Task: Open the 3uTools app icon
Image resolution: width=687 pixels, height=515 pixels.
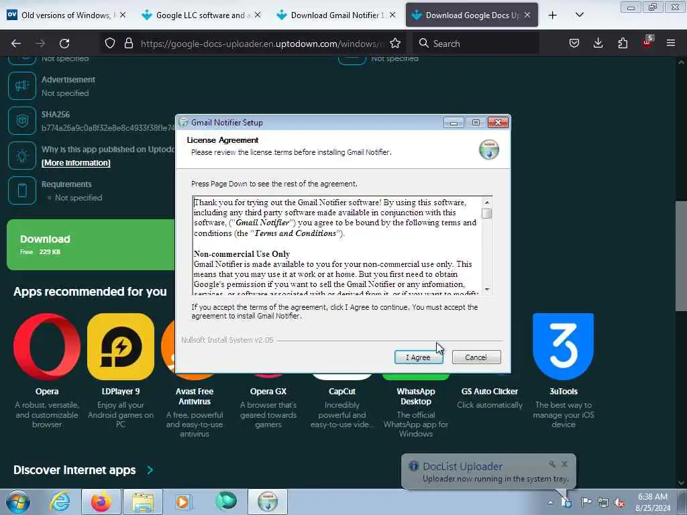Action: coord(564,347)
